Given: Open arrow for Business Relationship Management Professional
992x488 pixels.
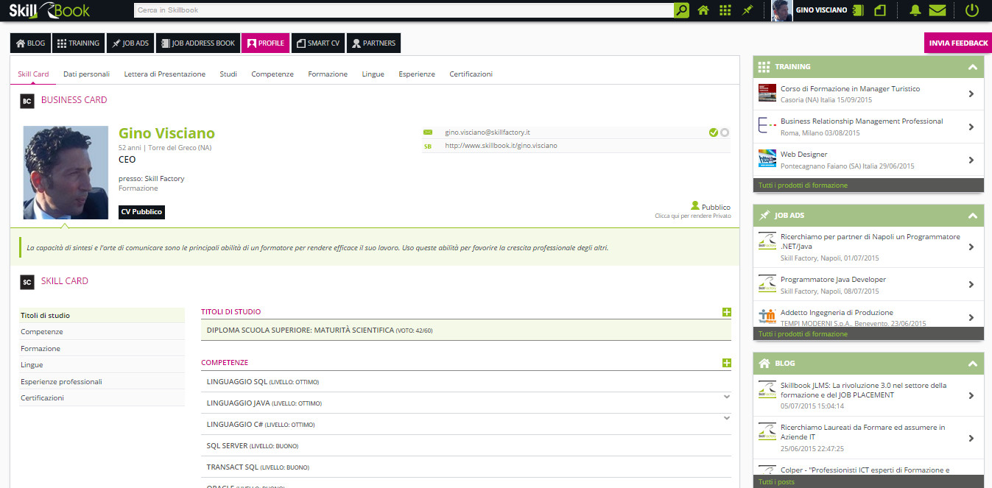Looking at the screenshot, I should tap(971, 127).
